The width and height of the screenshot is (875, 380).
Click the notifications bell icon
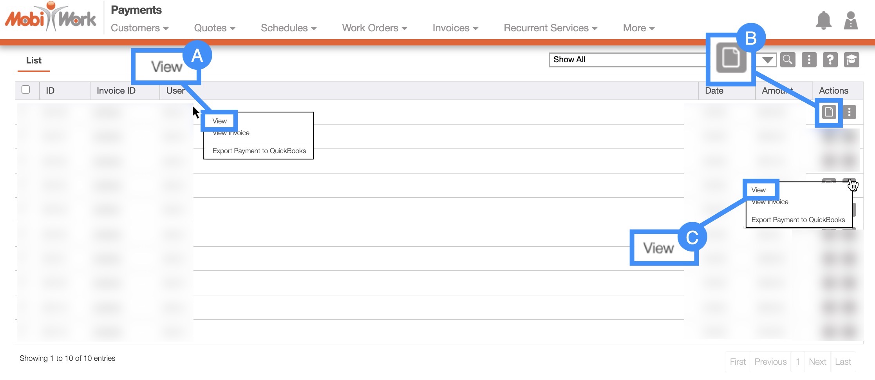(x=823, y=20)
